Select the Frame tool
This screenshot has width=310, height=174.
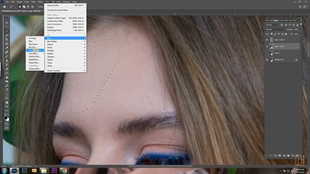[7, 43]
